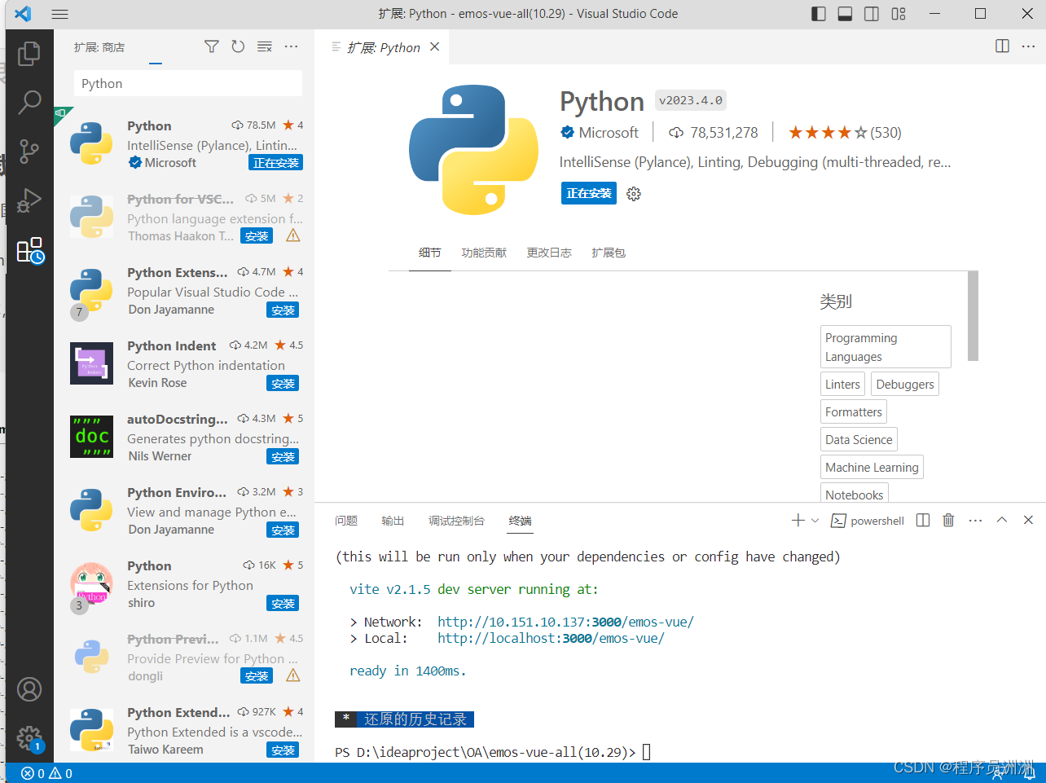
Task: Install the autoDocstring extension
Action: click(283, 457)
